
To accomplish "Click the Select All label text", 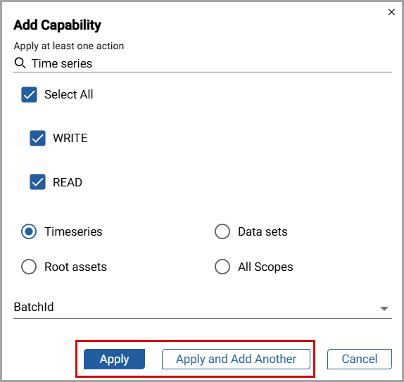I will tap(68, 94).
